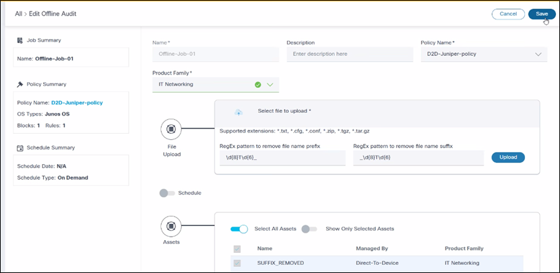Click the Job Summary icon

20,40
